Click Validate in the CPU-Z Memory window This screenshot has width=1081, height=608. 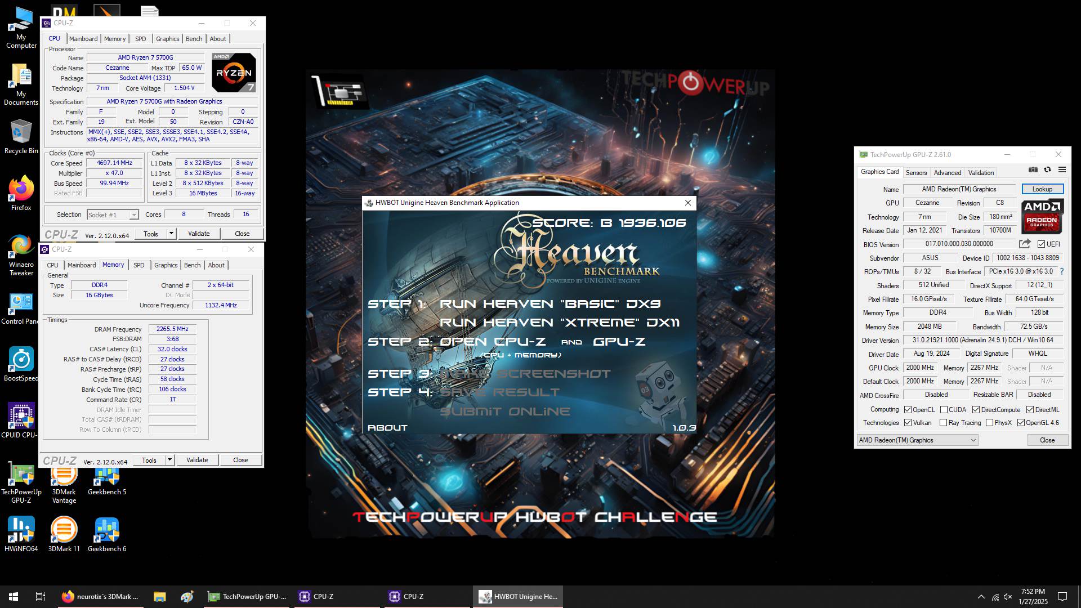click(x=197, y=460)
